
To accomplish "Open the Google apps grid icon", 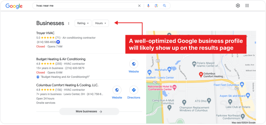I will point(247,6).
